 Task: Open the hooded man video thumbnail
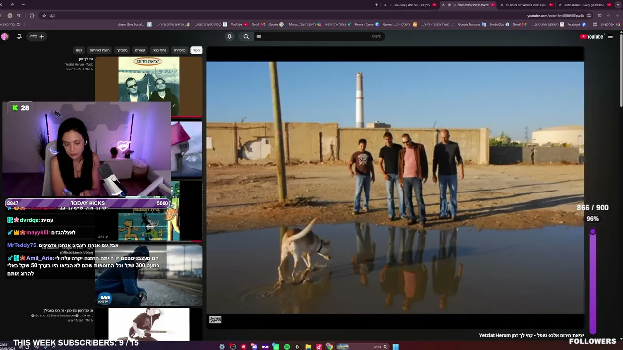coord(148,275)
